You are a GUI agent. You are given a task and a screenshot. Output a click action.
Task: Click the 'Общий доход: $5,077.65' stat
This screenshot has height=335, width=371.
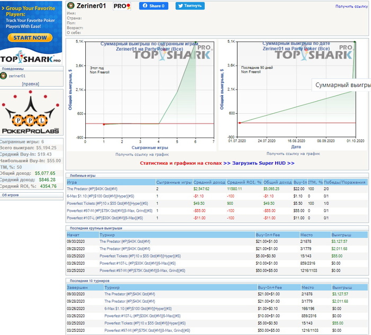pyautogui.click(x=28, y=174)
